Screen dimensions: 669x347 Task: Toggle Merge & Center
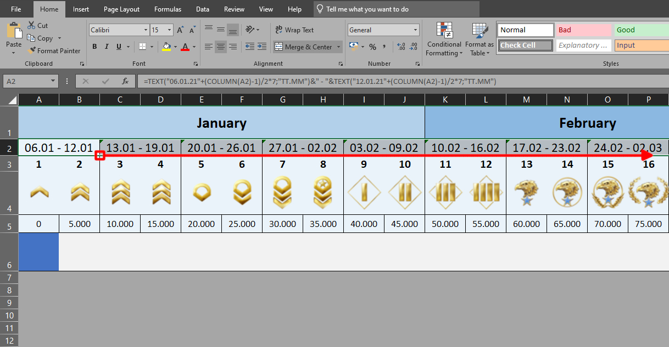[304, 47]
